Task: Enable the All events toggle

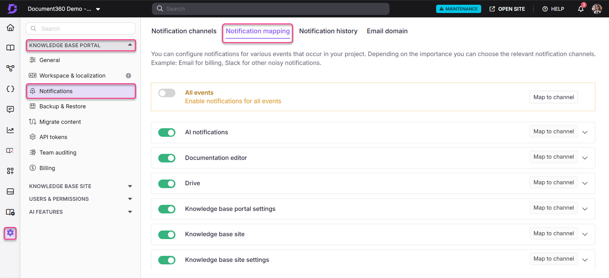Action: 167,93
